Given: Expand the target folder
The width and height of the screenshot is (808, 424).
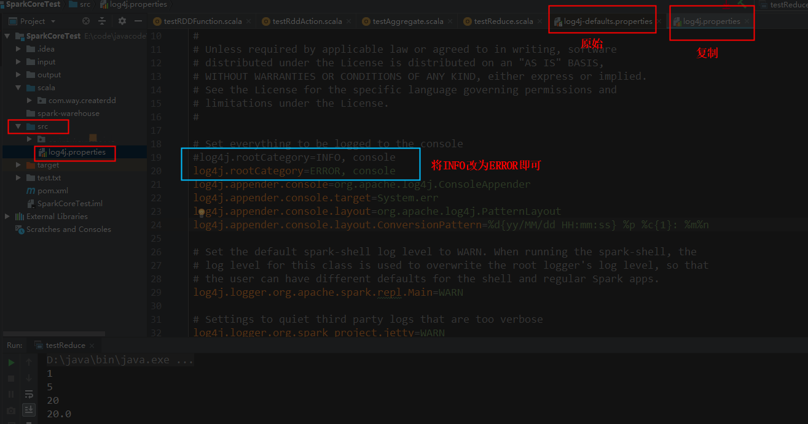Looking at the screenshot, I should pos(19,165).
